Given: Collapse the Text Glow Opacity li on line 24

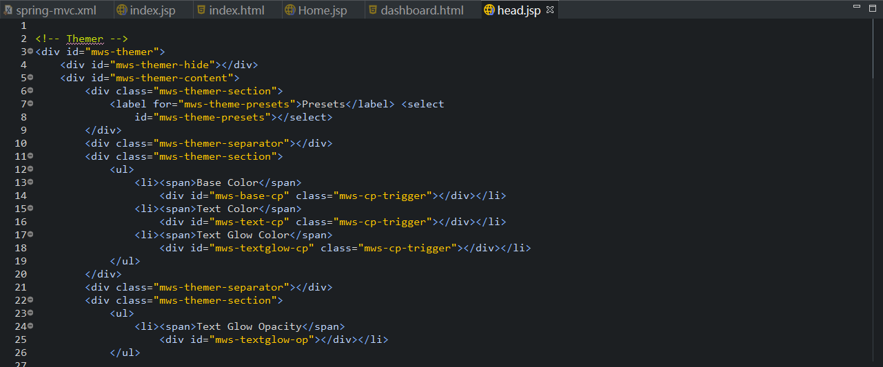Looking at the screenshot, I should (x=30, y=326).
